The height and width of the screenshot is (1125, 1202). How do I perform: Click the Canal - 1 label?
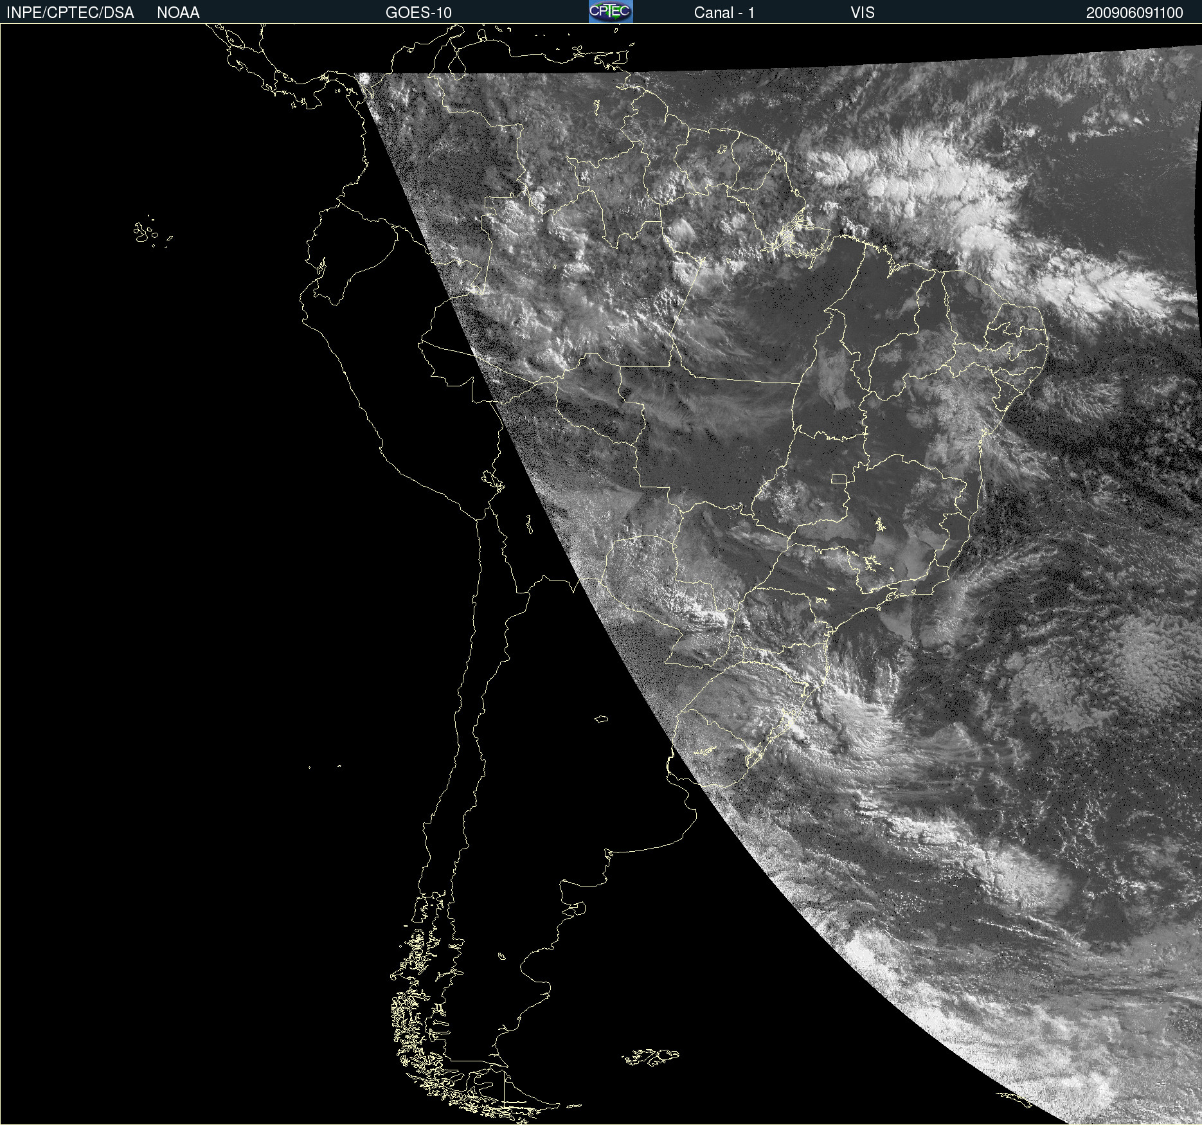pyautogui.click(x=724, y=13)
